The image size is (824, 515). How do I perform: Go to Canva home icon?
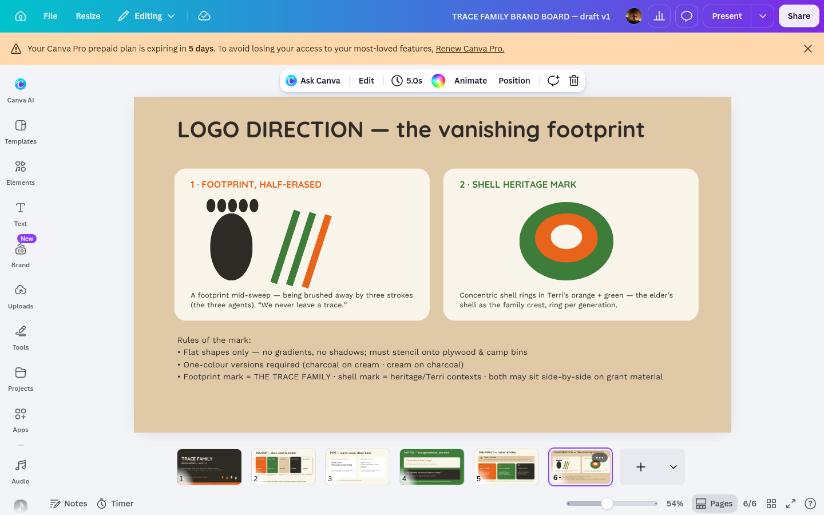pos(21,16)
